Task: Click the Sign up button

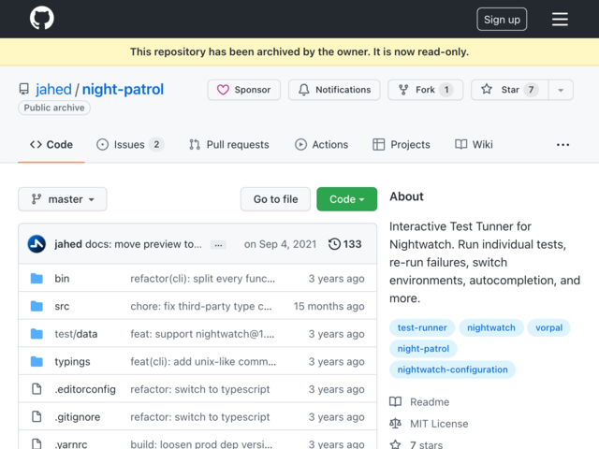Action: click(502, 19)
